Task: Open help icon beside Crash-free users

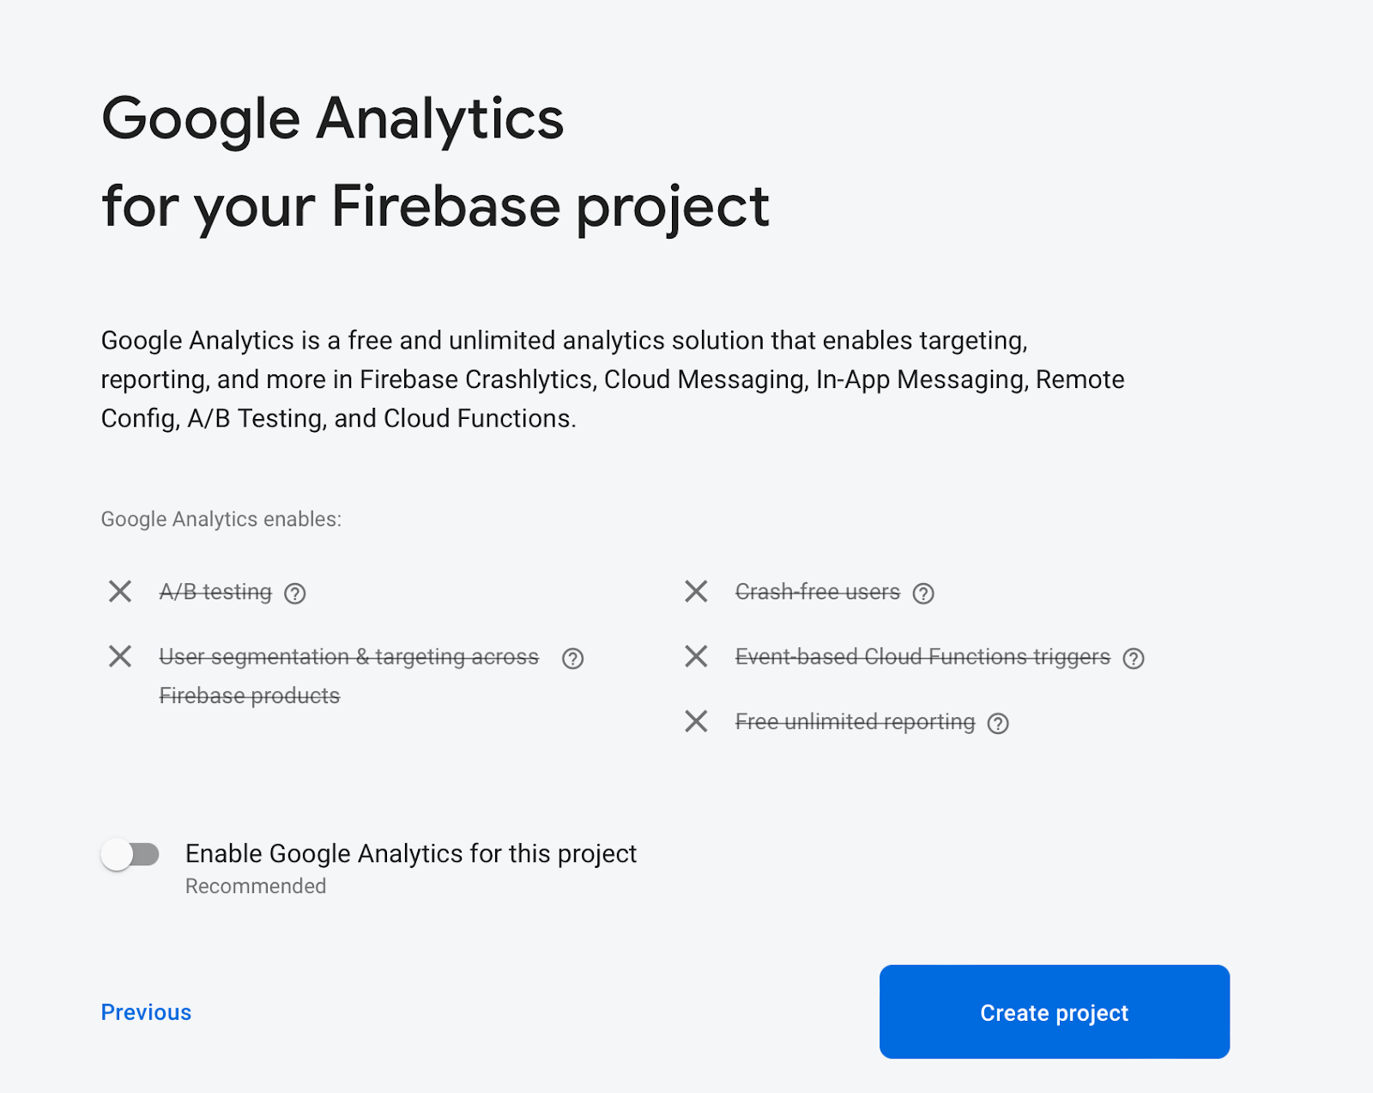Action: [923, 593]
